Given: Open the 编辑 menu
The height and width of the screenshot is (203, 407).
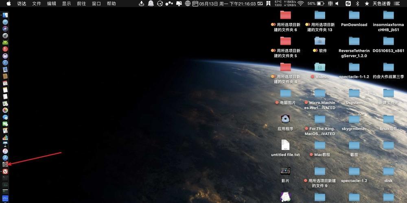Looking at the screenshot, I should click(51, 4).
